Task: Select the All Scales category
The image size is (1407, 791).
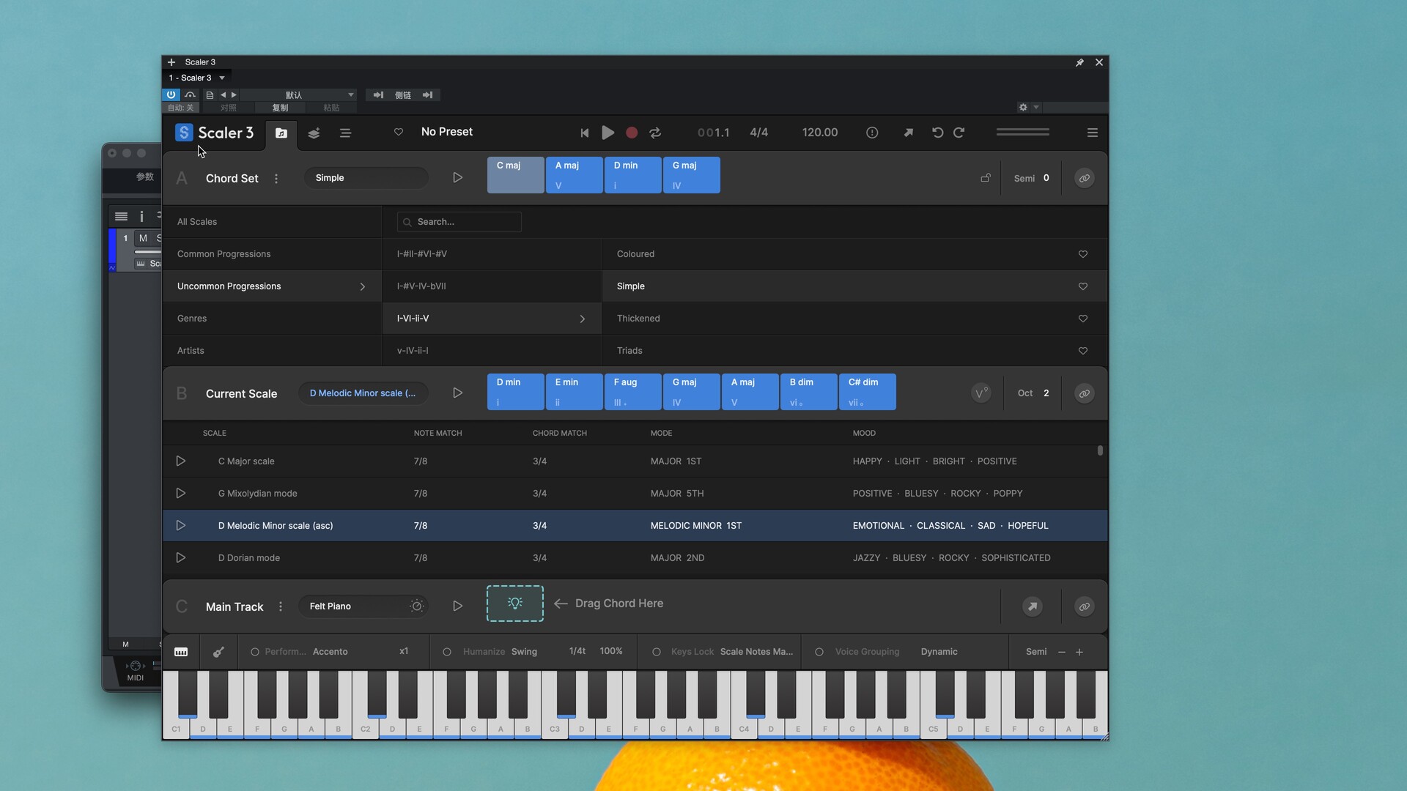Action: [x=272, y=222]
